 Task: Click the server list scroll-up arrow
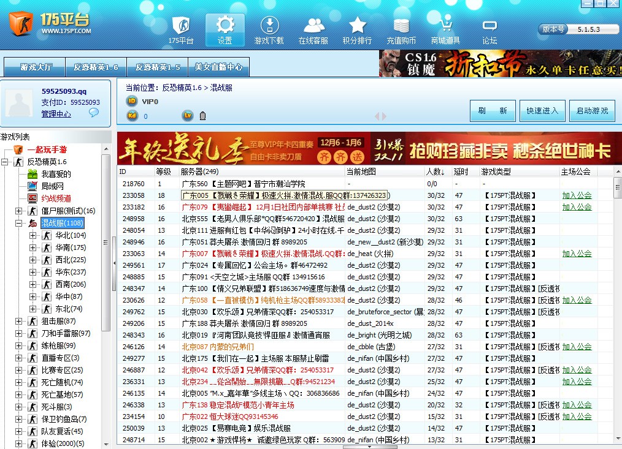pos(618,172)
